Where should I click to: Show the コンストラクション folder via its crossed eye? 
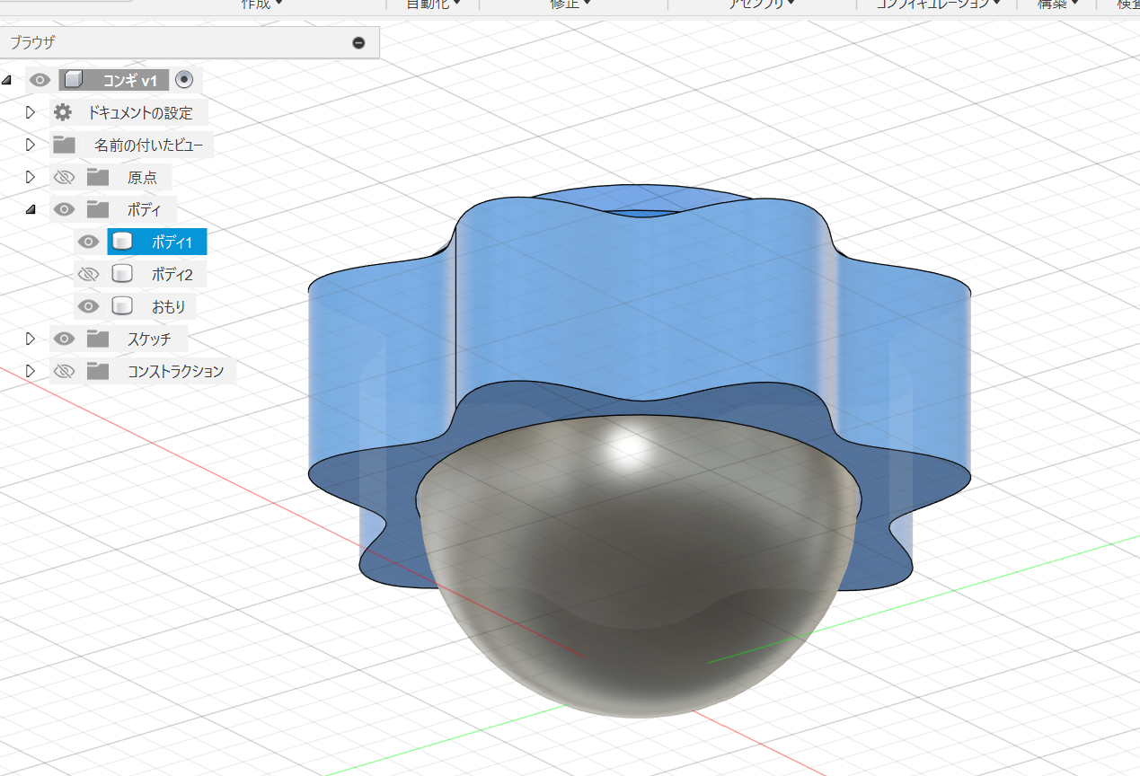(x=64, y=371)
